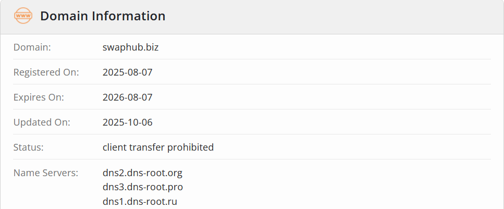Screen dimensions: 504x209
Task: Click the expiry date 2026-08-07
Action: pyautogui.click(x=128, y=97)
